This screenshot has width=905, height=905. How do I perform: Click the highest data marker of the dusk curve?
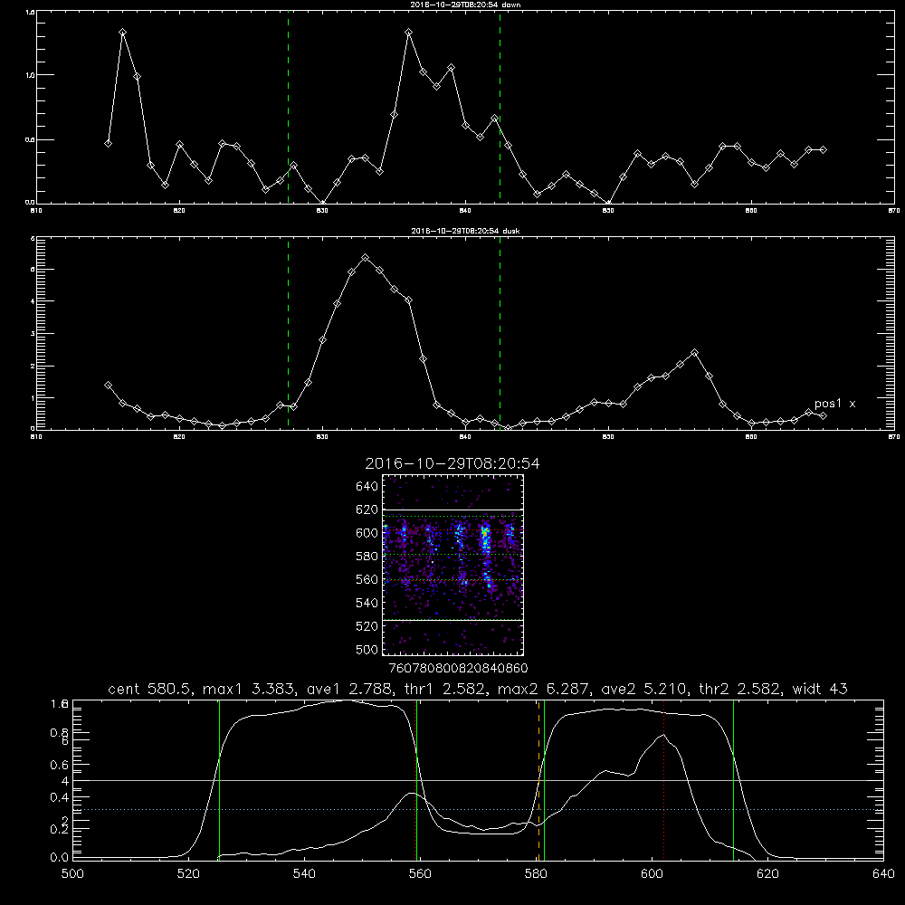365,257
